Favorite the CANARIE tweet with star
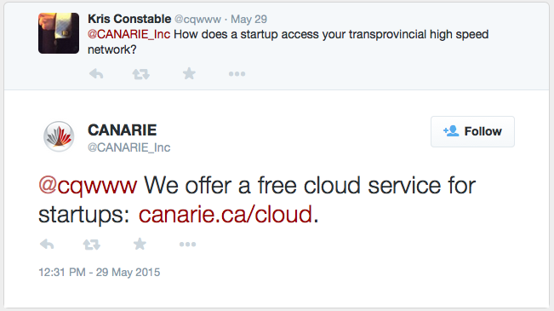The image size is (554, 311). click(x=140, y=244)
